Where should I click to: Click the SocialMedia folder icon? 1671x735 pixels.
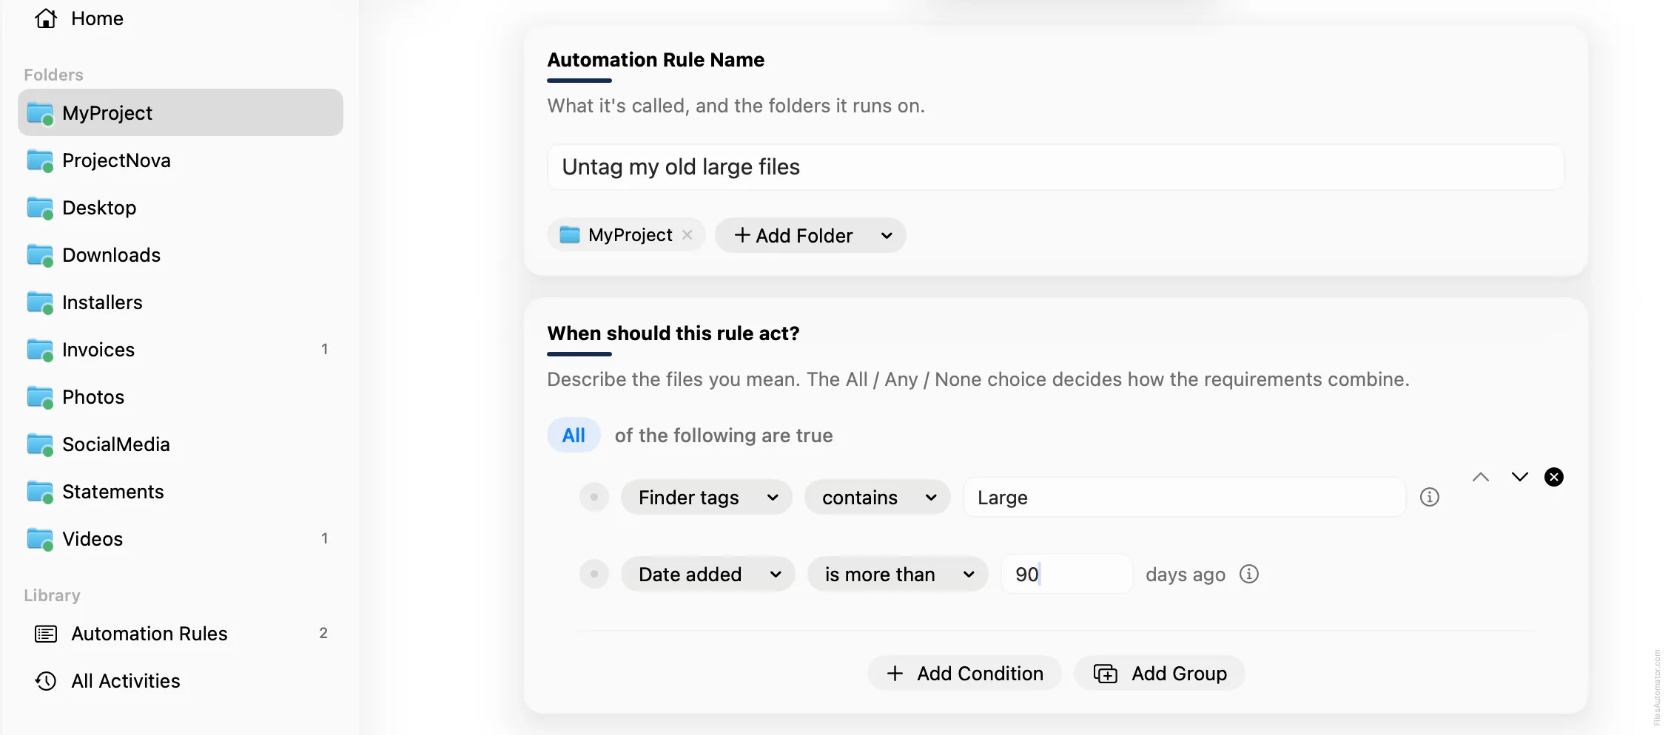tap(40, 444)
